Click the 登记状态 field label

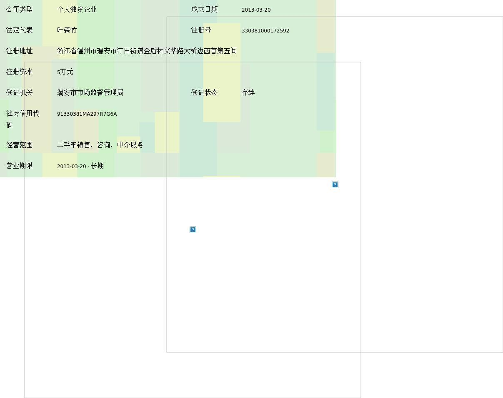[x=204, y=93]
